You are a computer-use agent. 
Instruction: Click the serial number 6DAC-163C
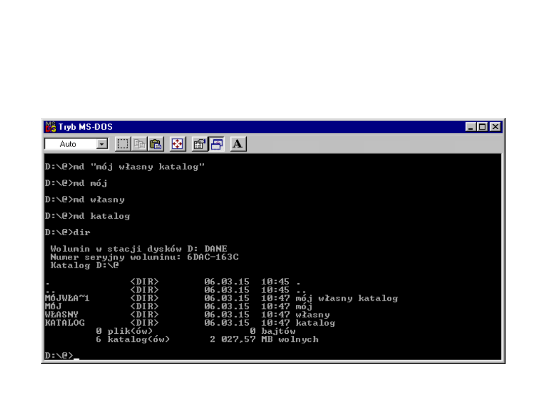coord(213,257)
